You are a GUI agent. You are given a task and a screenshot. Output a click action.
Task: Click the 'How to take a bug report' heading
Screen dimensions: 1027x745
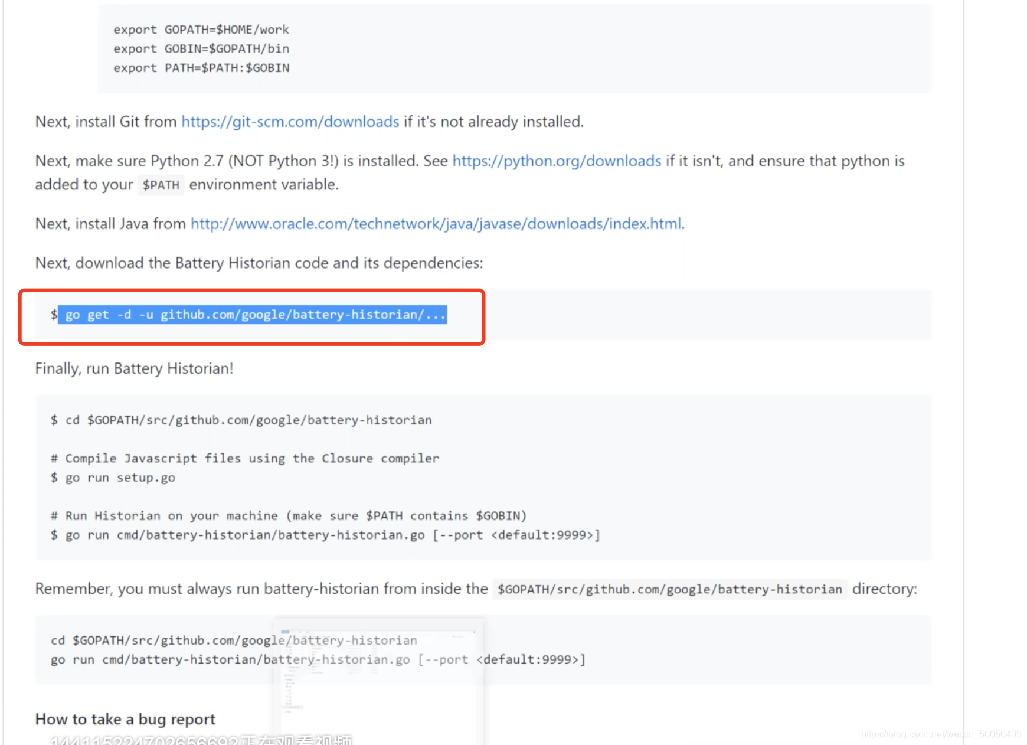click(125, 719)
